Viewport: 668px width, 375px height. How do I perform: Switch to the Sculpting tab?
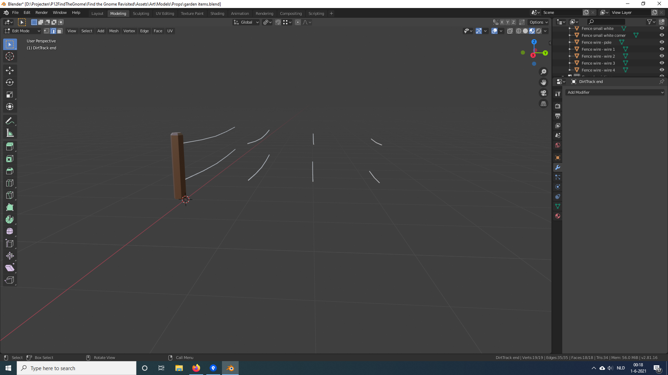tap(141, 13)
